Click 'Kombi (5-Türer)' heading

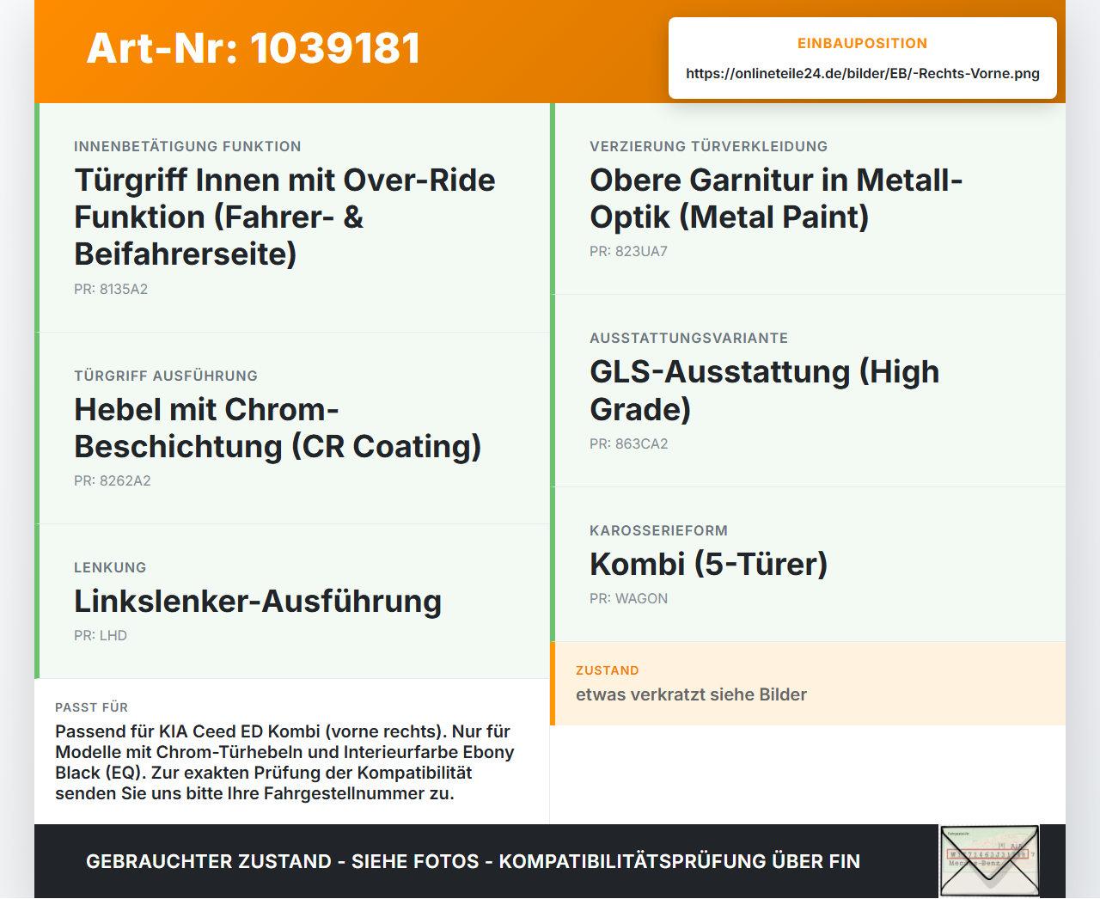pos(708,564)
